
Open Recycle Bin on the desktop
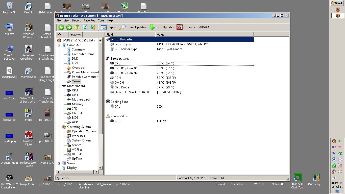(9, 8)
